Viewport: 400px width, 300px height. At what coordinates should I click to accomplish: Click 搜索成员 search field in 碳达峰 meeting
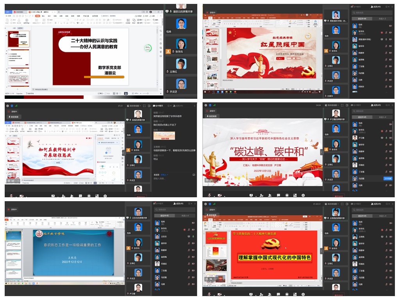click(x=372, y=111)
